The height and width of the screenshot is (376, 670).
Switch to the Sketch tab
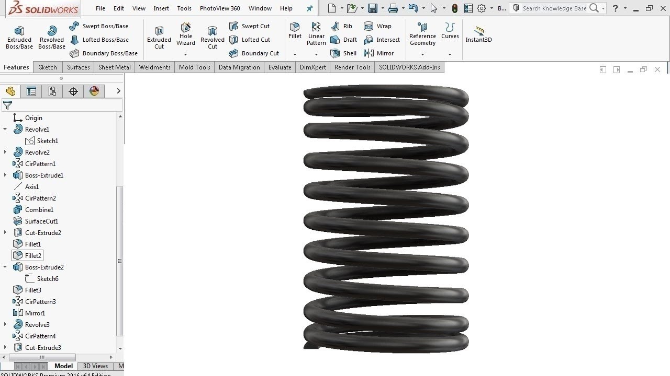pyautogui.click(x=48, y=67)
